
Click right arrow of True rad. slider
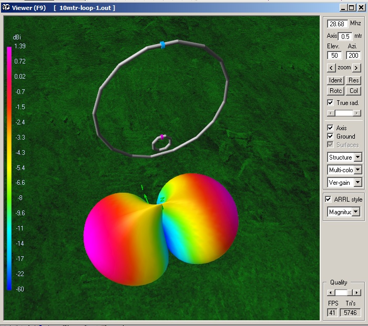tap(357, 113)
